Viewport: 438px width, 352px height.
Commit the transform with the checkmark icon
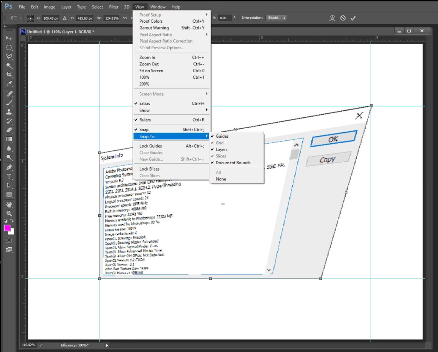353,18
